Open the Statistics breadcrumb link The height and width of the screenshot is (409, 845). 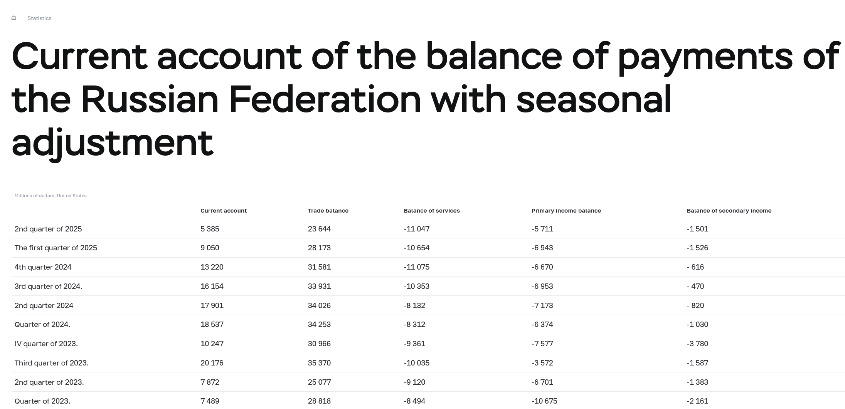(39, 18)
